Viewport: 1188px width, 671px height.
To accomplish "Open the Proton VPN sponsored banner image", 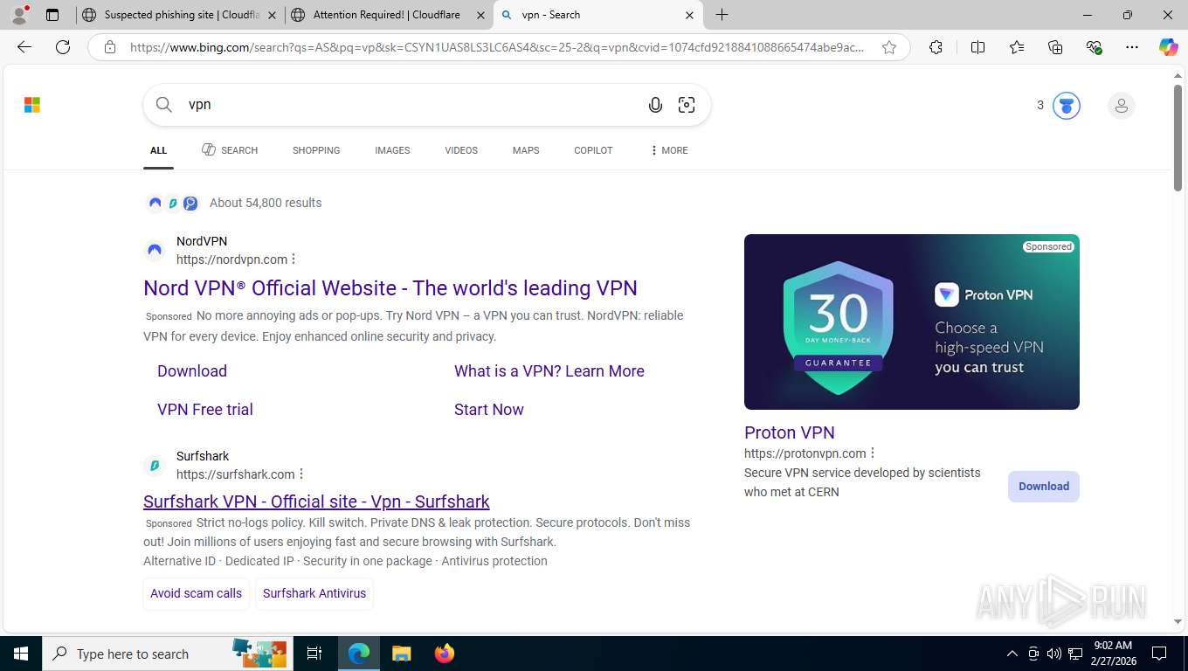I will pos(912,322).
